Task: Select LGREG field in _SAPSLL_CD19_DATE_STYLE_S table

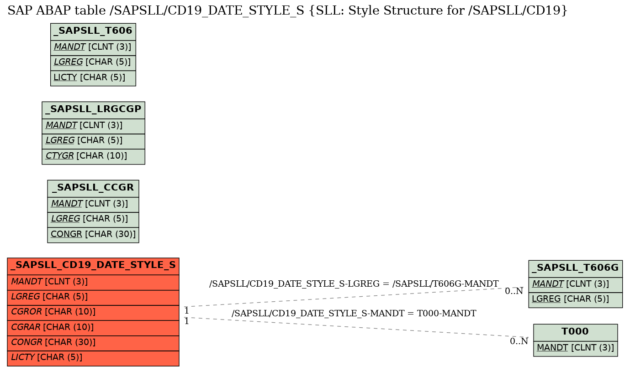Action: pos(93,297)
